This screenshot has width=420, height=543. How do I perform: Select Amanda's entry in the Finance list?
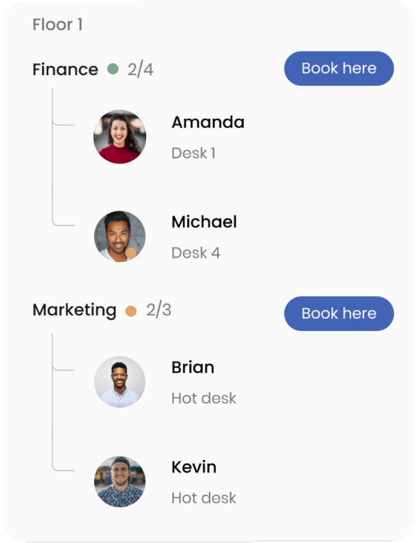coord(208,122)
